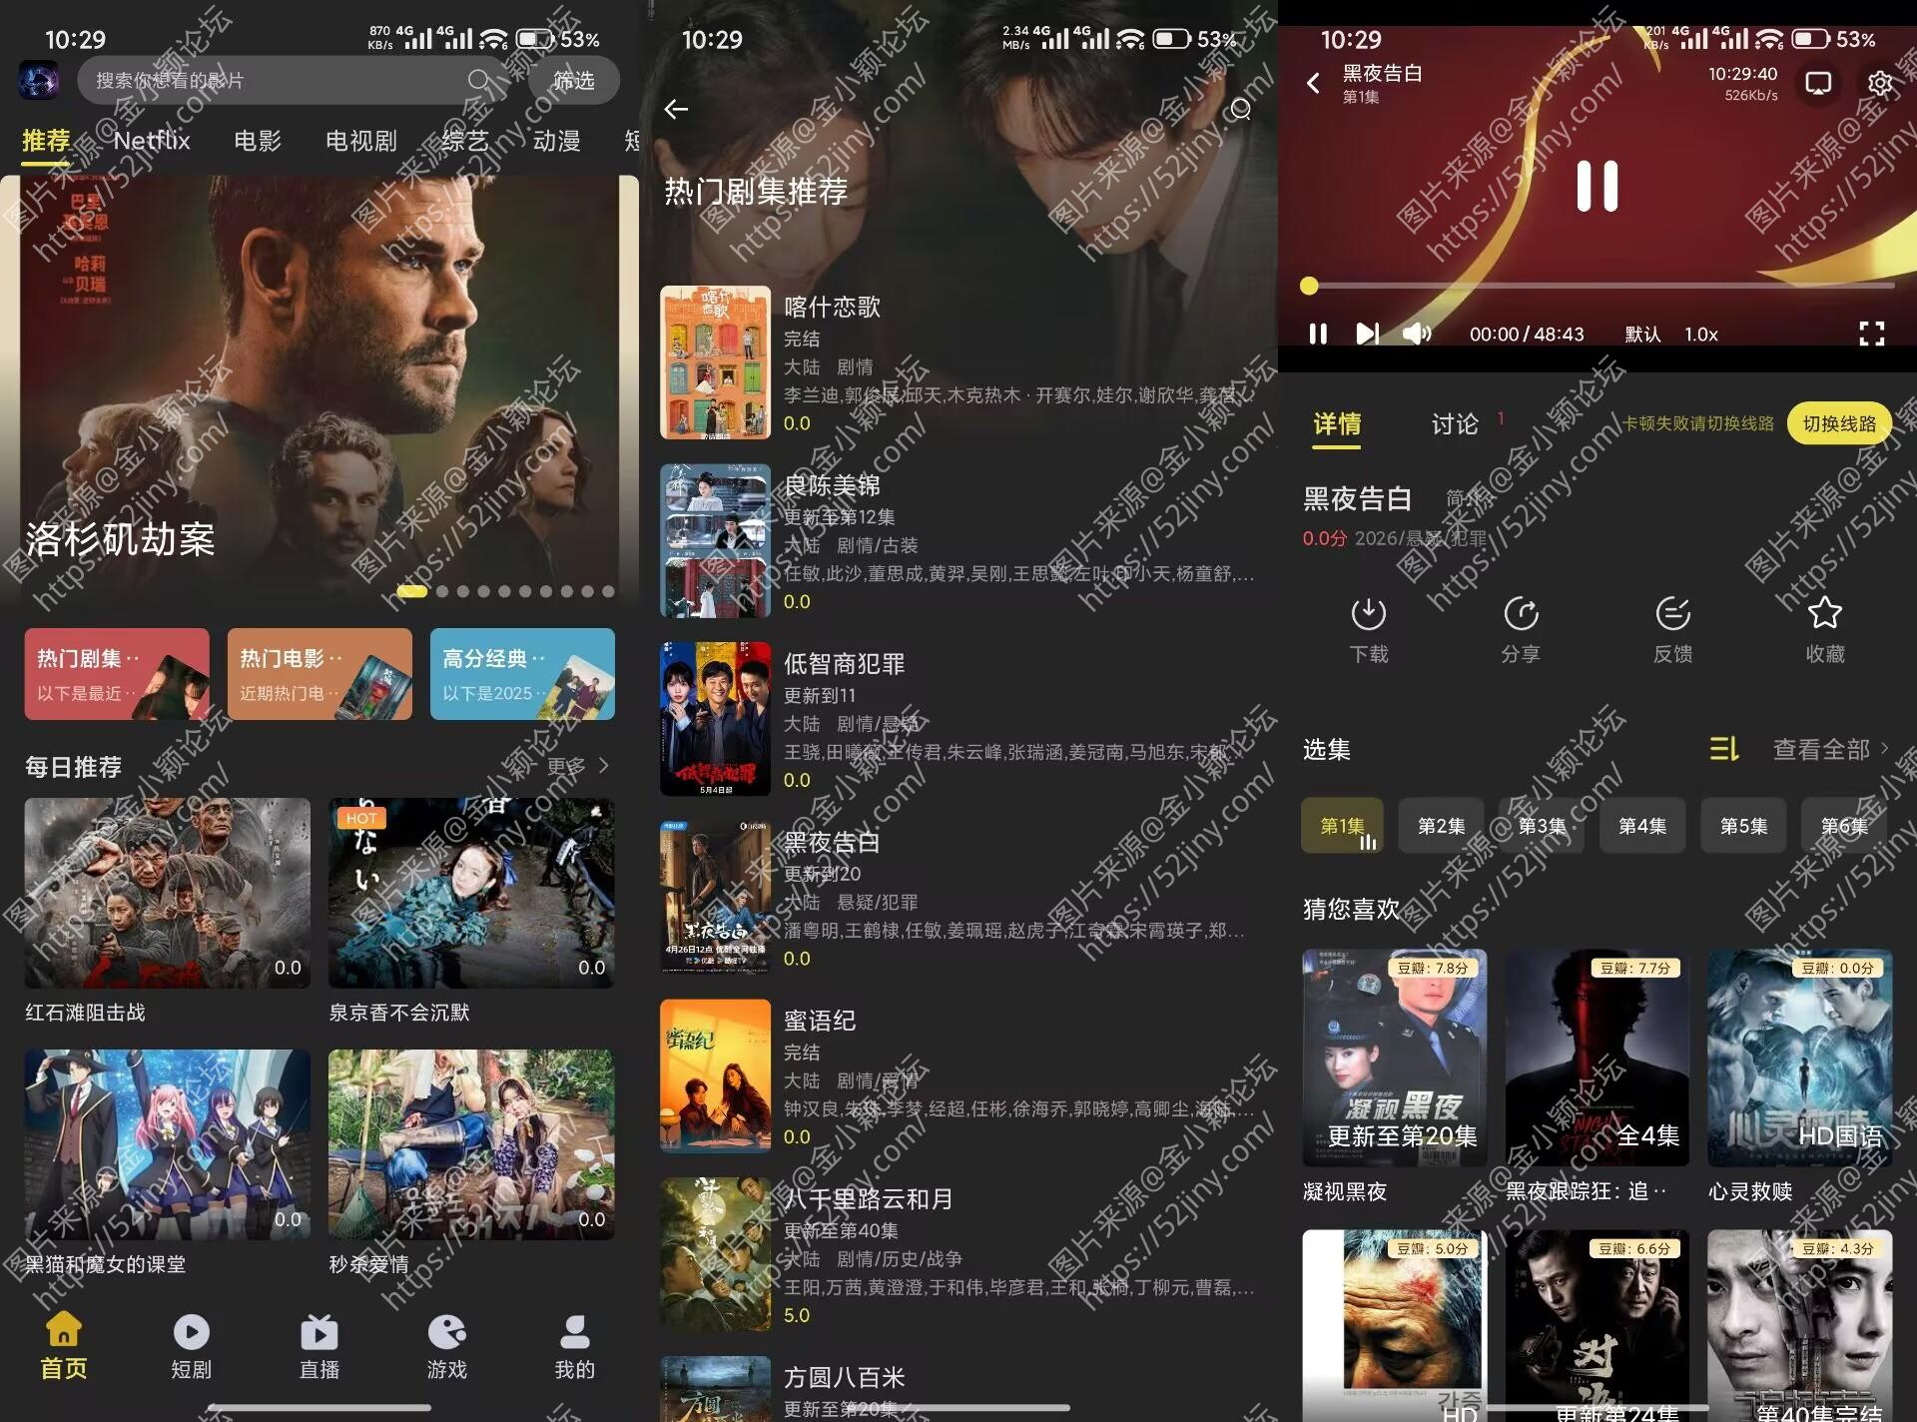Open the 心灵救赎 recommendation poster

(x=1800, y=1058)
